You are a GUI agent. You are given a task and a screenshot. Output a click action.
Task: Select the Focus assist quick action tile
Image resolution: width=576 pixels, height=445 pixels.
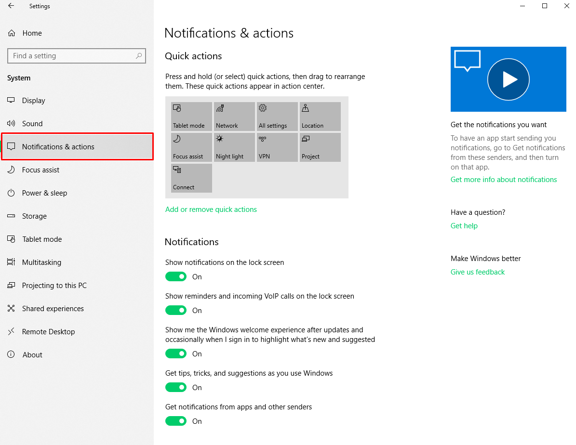point(191,147)
